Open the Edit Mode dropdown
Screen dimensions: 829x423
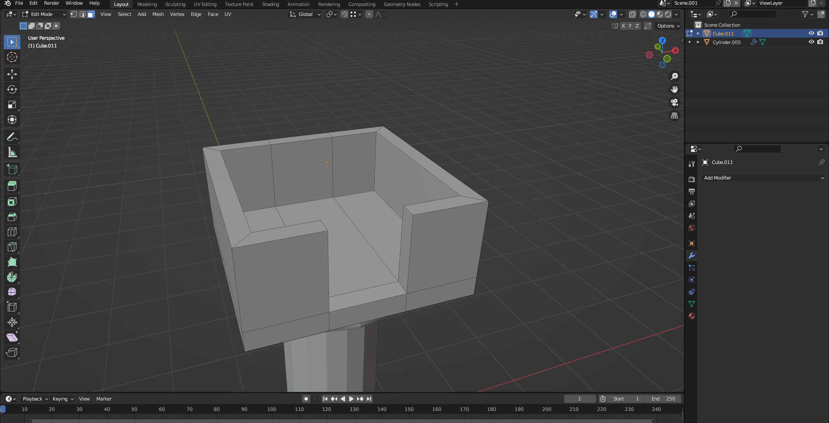pyautogui.click(x=44, y=14)
